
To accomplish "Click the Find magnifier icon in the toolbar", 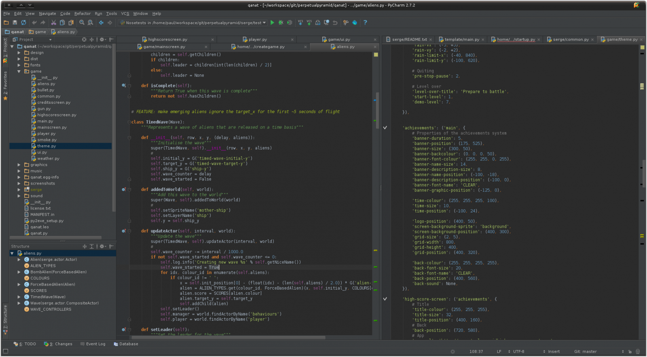I will click(82, 23).
